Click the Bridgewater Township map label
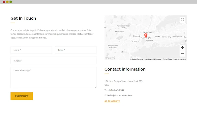197x113 pixels. 113,46
